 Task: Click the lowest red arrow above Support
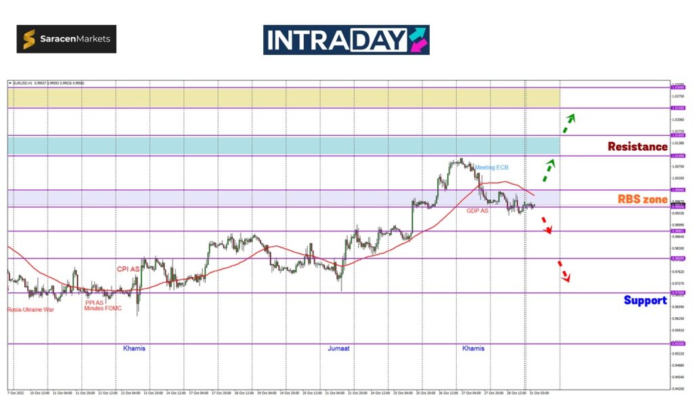[563, 271]
